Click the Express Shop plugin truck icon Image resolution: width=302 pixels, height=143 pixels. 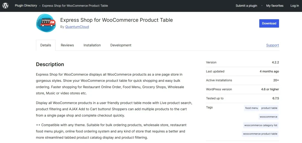tap(46, 23)
